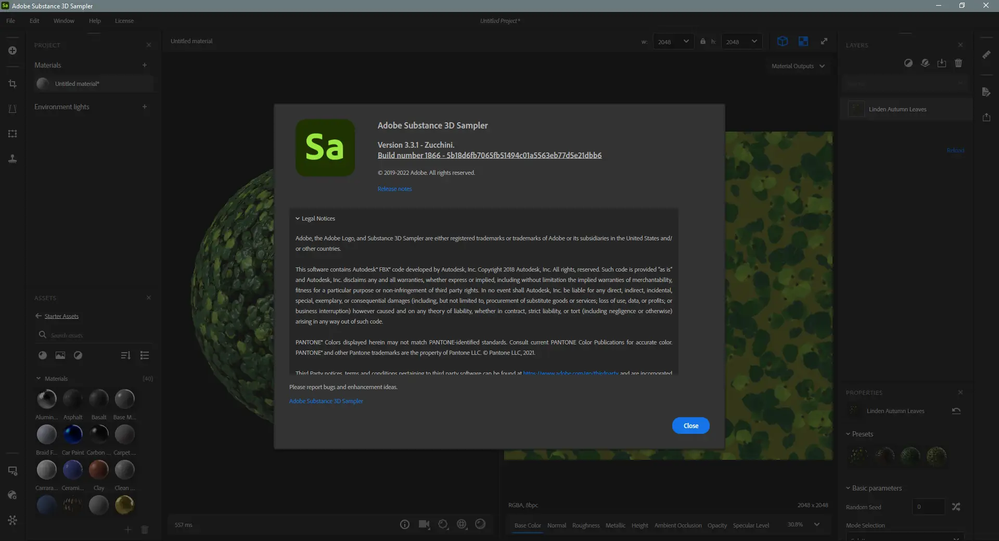Screen dimensions: 999x541
Task: Select the Clay material thumbnail
Action: [99, 470]
